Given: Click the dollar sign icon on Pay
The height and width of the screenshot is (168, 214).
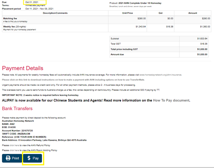Looking at the screenshot, I should coord(29,158).
